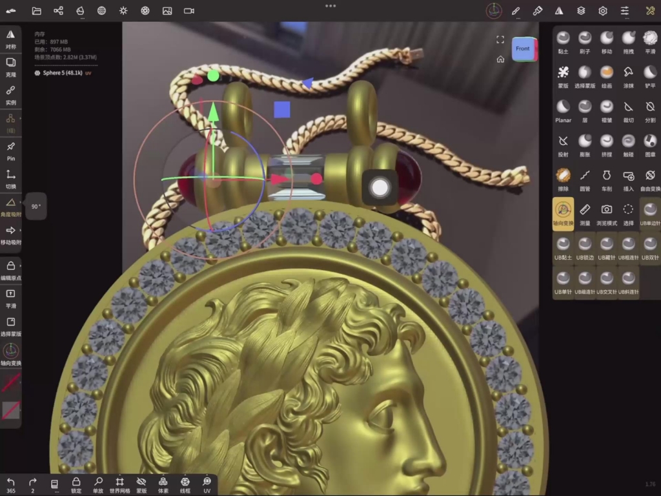This screenshot has height=496, width=661.
Task: Select the 触碰 nudge tool
Action: 628,145
